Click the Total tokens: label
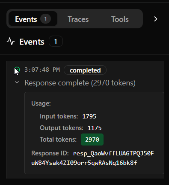The height and width of the screenshot is (185, 169). pos(58,140)
